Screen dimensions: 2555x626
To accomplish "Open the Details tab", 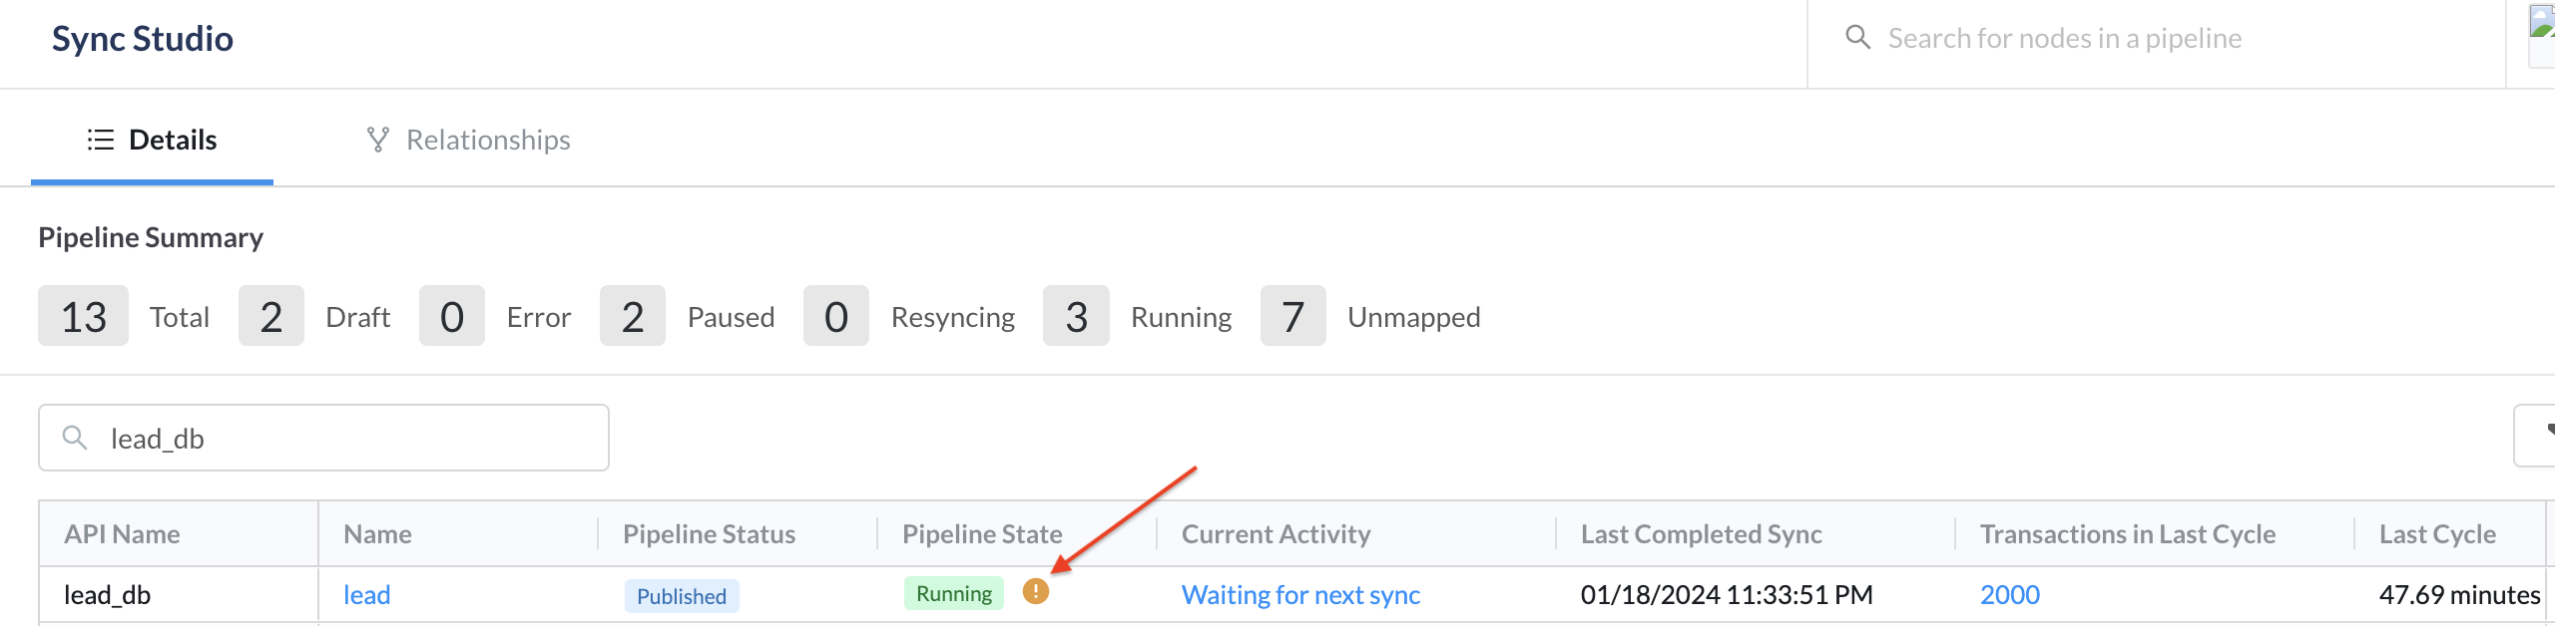I will coord(152,140).
